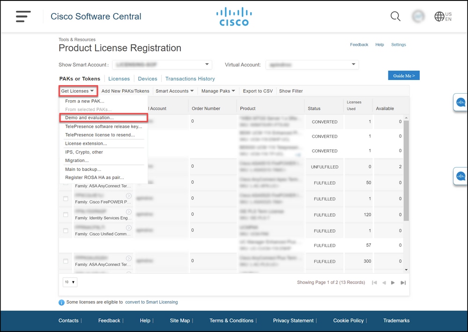The height and width of the screenshot is (332, 468).
Task: Open the Smart Accounts dropdown
Action: [175, 91]
